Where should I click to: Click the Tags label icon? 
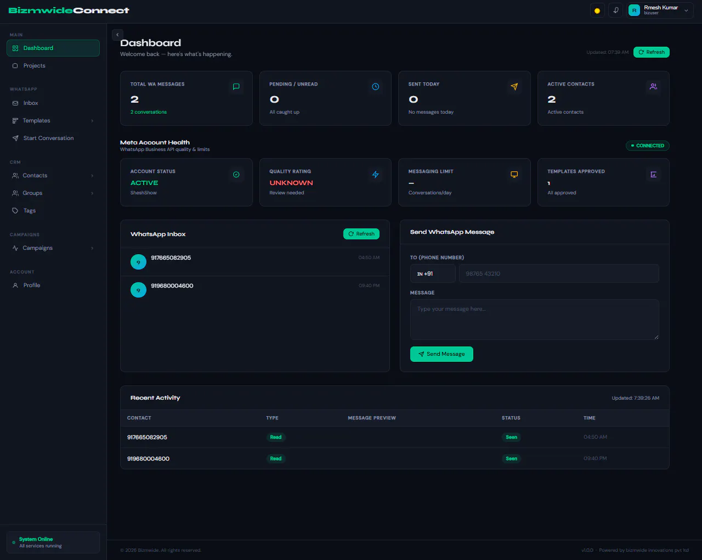[15, 211]
